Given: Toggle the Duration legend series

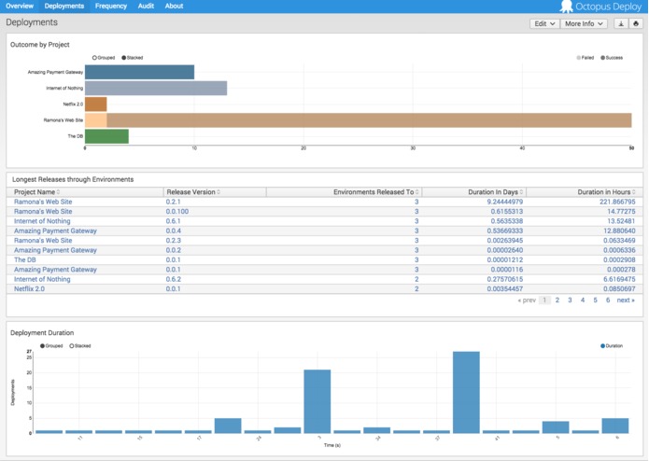Looking at the screenshot, I should [x=612, y=345].
